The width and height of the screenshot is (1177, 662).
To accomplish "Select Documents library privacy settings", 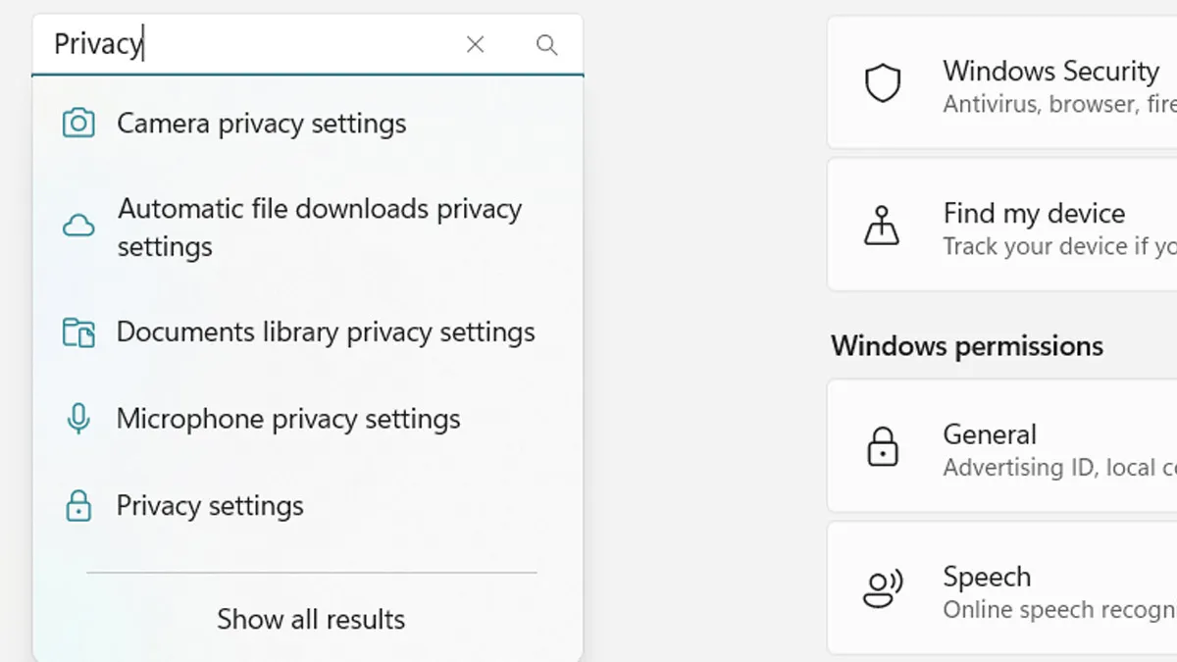I will 326,332.
